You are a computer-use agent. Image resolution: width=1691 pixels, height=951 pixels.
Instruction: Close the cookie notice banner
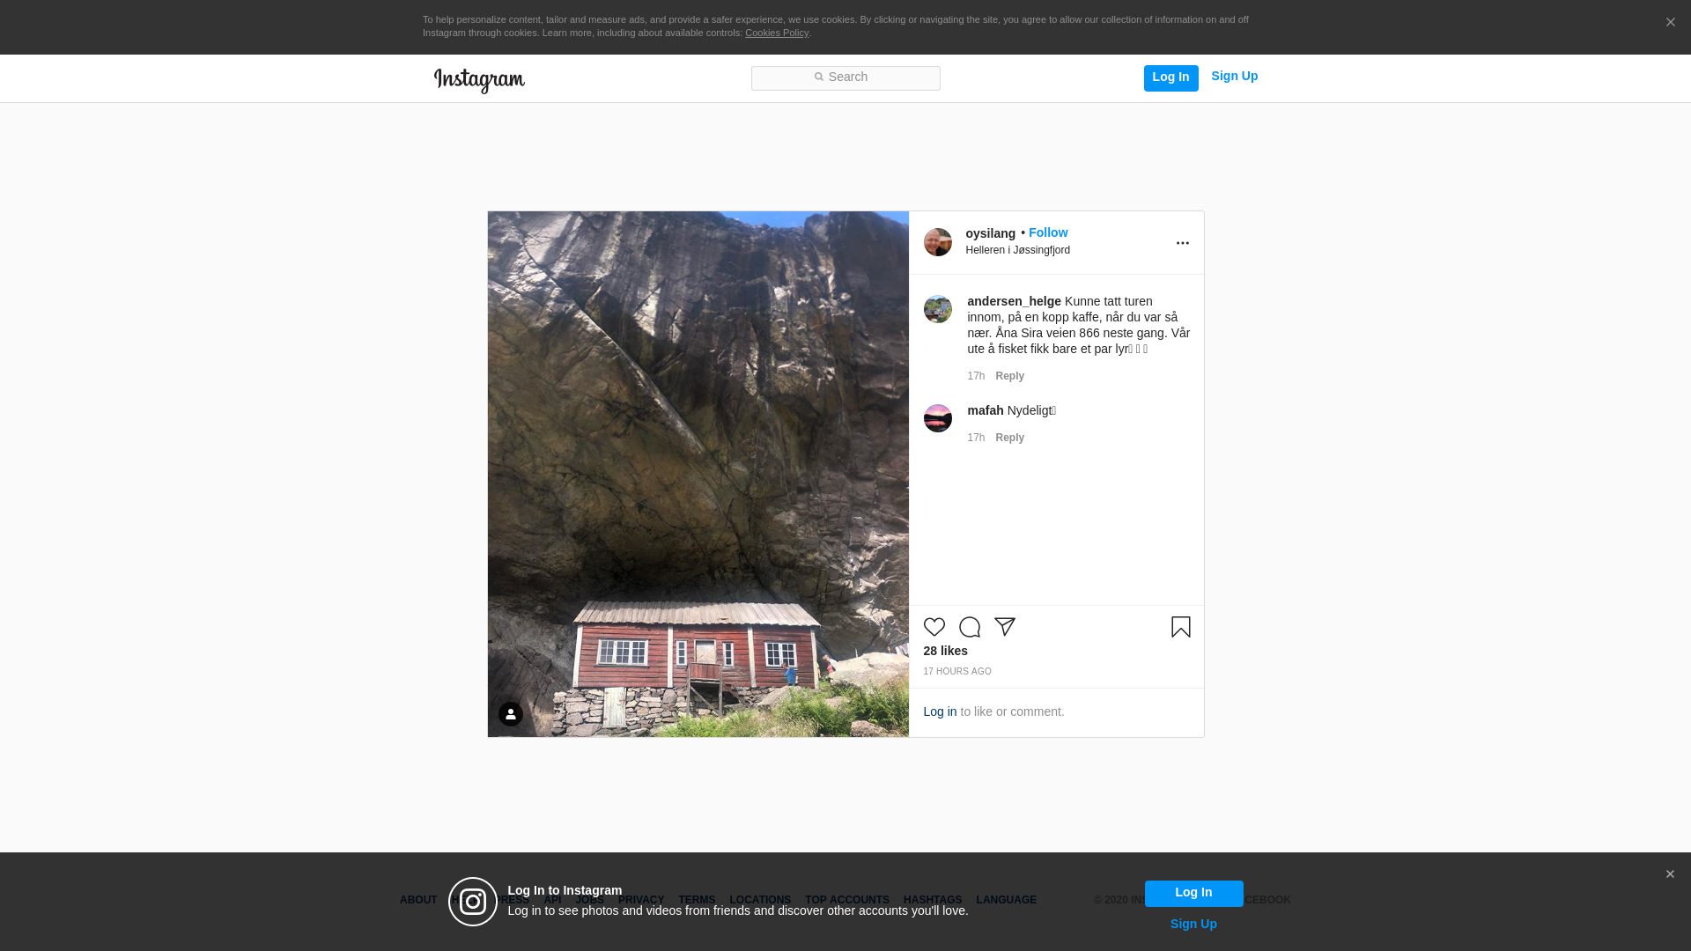click(1670, 22)
